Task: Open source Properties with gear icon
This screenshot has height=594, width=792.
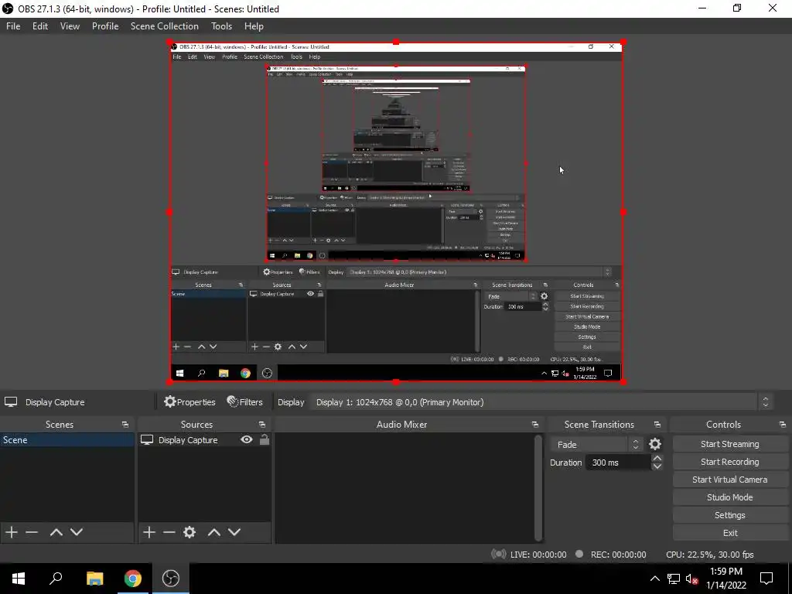Action: 190,402
